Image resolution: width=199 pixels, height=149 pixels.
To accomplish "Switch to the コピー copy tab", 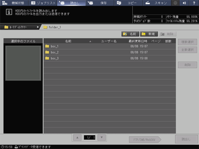I will pyautogui.click(x=129, y=3).
